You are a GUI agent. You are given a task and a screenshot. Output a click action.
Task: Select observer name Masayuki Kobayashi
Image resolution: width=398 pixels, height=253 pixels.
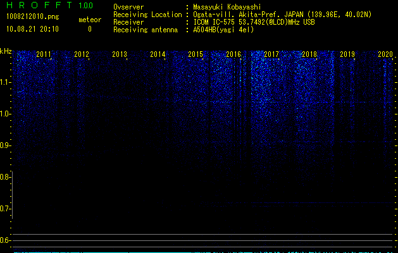point(227,7)
